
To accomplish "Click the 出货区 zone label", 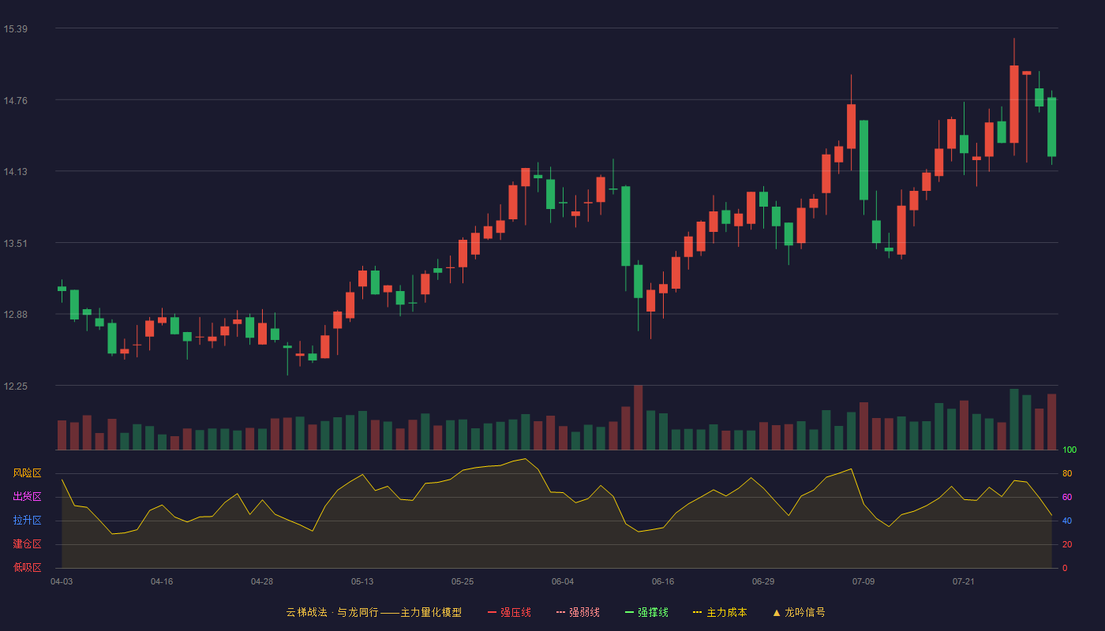I will [27, 497].
